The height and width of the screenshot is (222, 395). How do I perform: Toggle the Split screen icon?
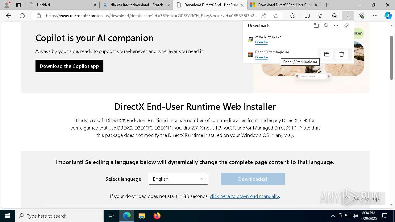[307, 16]
